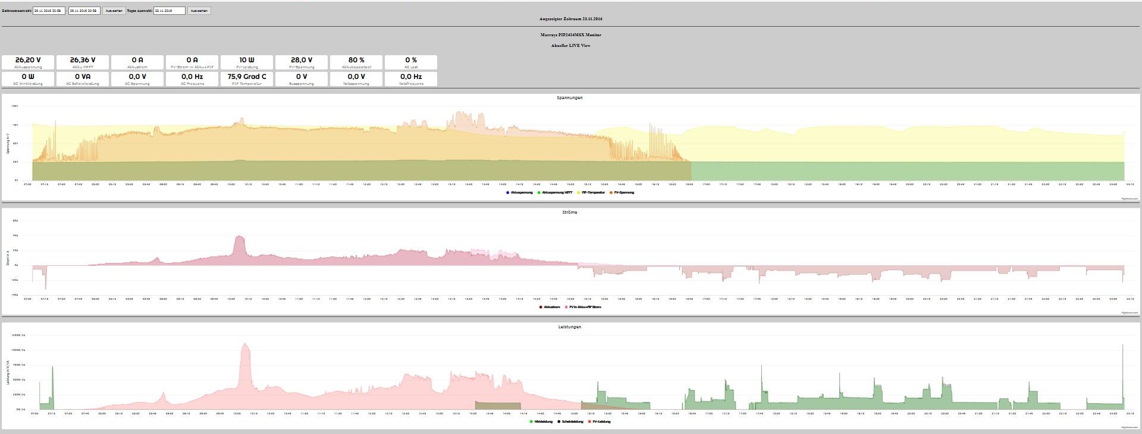Open Highcharts.com credit in Leistungen chart
Image resolution: width=1142 pixels, height=434 pixels.
[x=1130, y=427]
